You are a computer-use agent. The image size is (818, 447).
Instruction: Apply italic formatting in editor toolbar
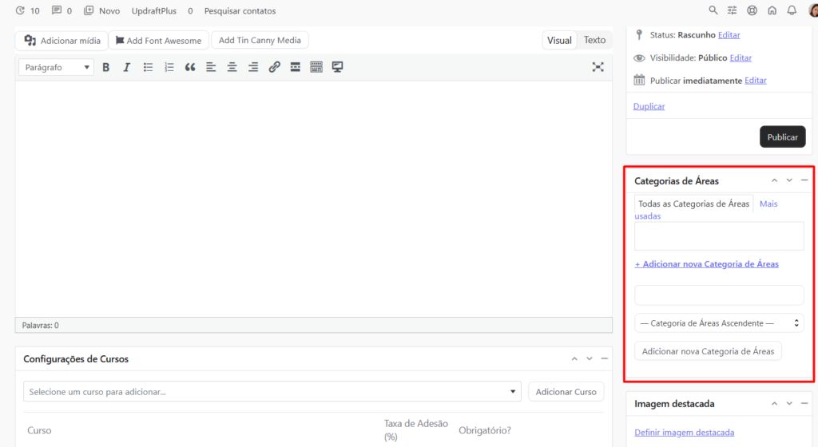(x=126, y=68)
